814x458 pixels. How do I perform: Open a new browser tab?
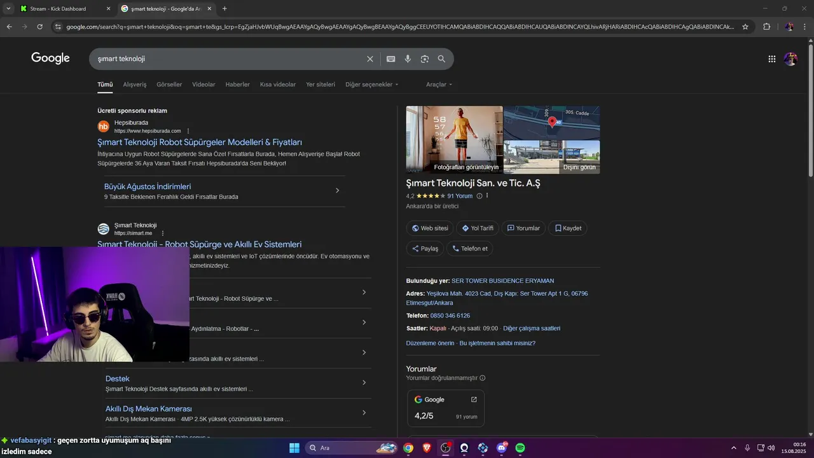tap(224, 8)
